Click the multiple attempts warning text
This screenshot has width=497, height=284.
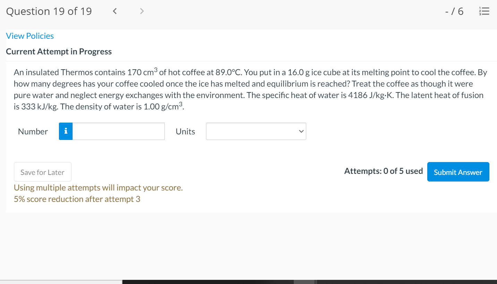98,188
